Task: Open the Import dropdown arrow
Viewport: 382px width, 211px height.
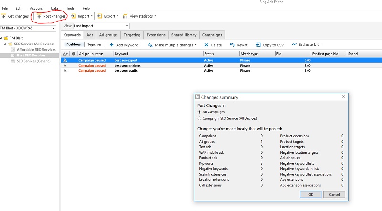Action: (x=92, y=16)
